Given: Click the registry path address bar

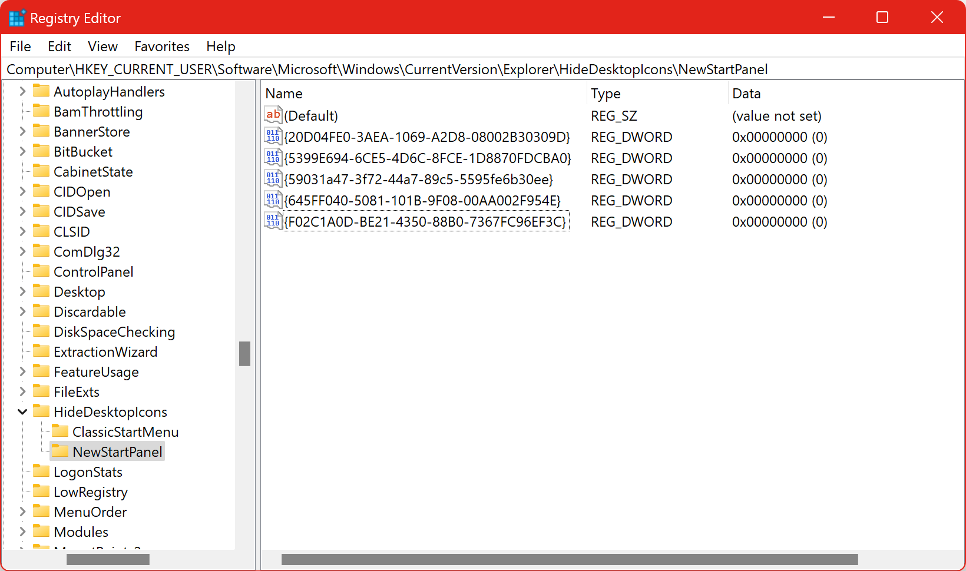Looking at the screenshot, I should point(483,69).
